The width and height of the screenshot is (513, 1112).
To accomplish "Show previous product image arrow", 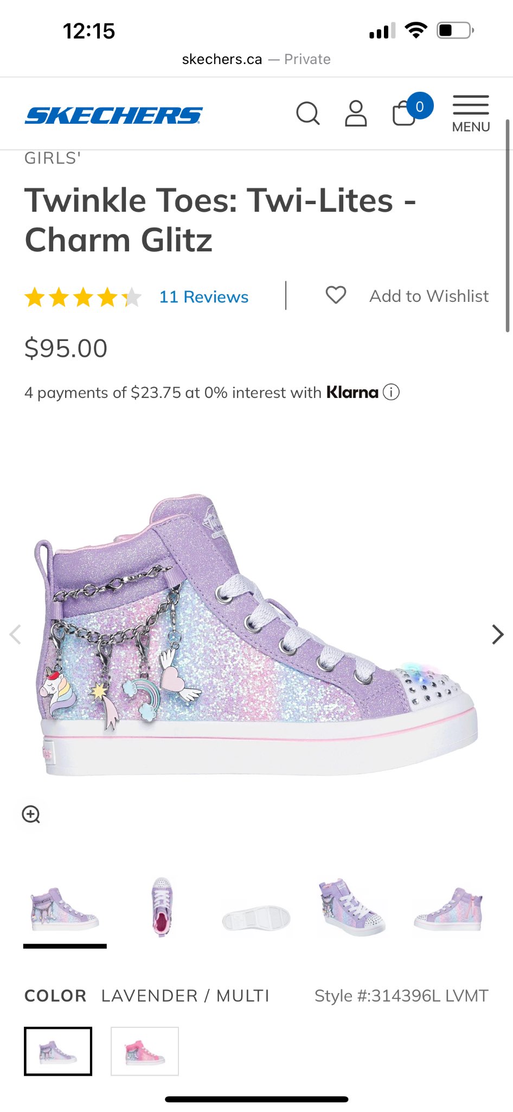I will [16, 634].
